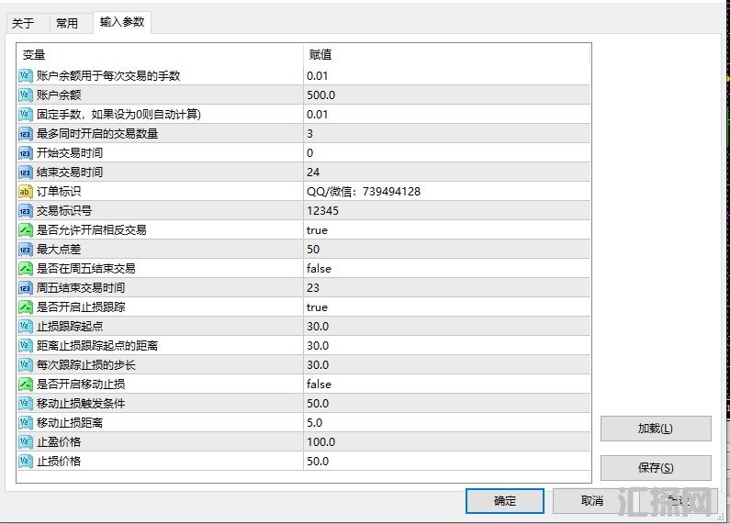Click the icon beside 止盈价格
Screen dimensions: 730x524
tap(26, 442)
